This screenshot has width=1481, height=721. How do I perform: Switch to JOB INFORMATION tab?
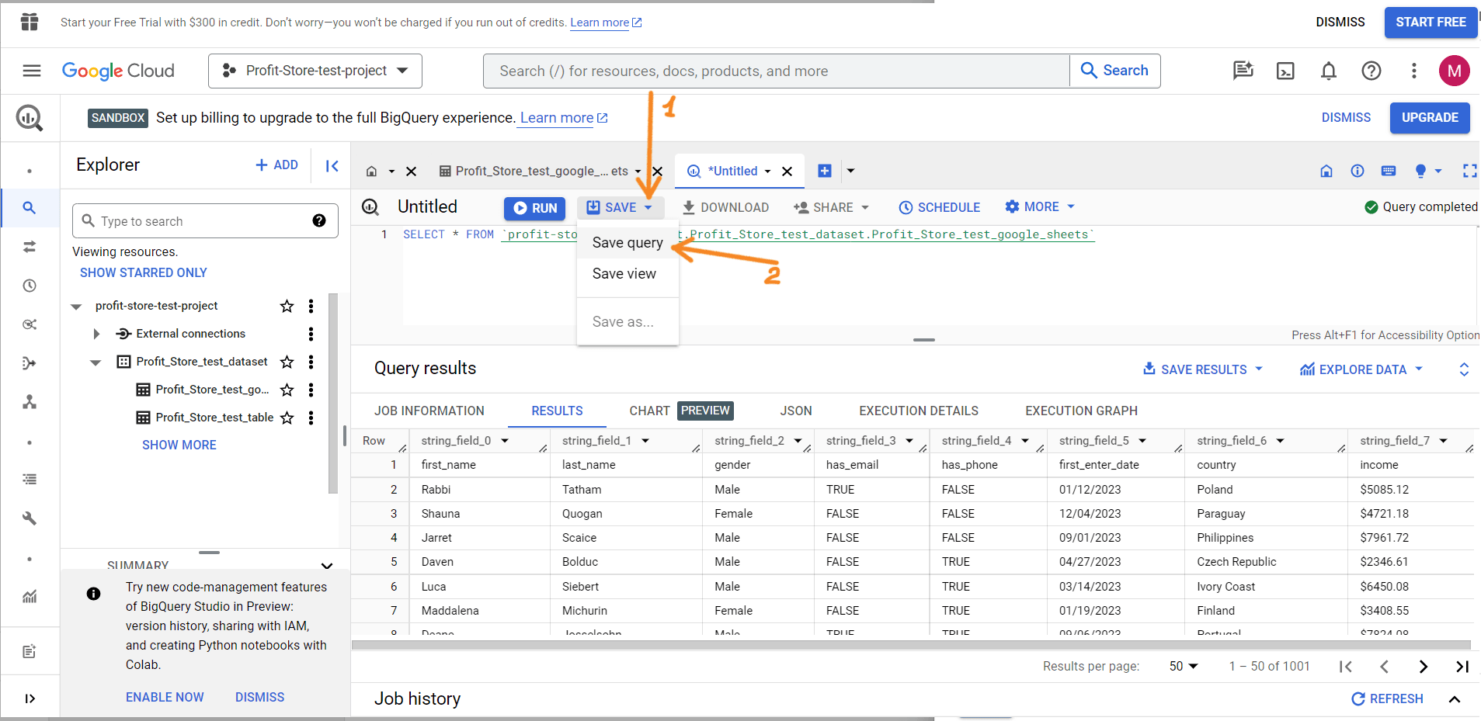coord(429,411)
